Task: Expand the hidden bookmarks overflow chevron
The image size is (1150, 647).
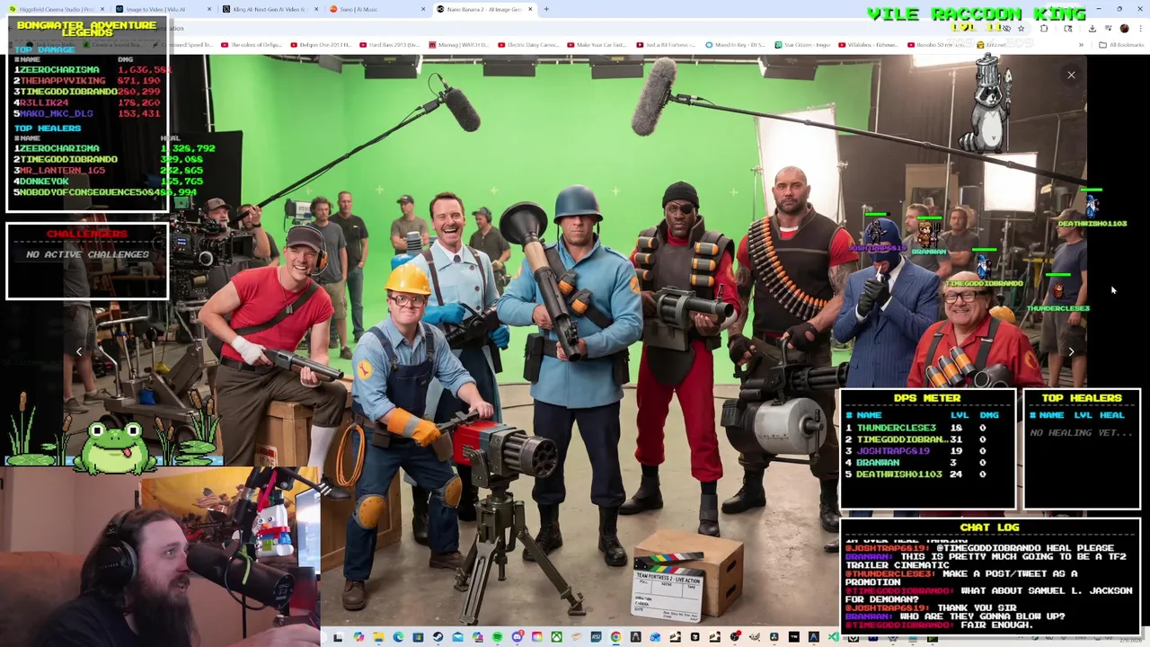Action: click(1082, 44)
